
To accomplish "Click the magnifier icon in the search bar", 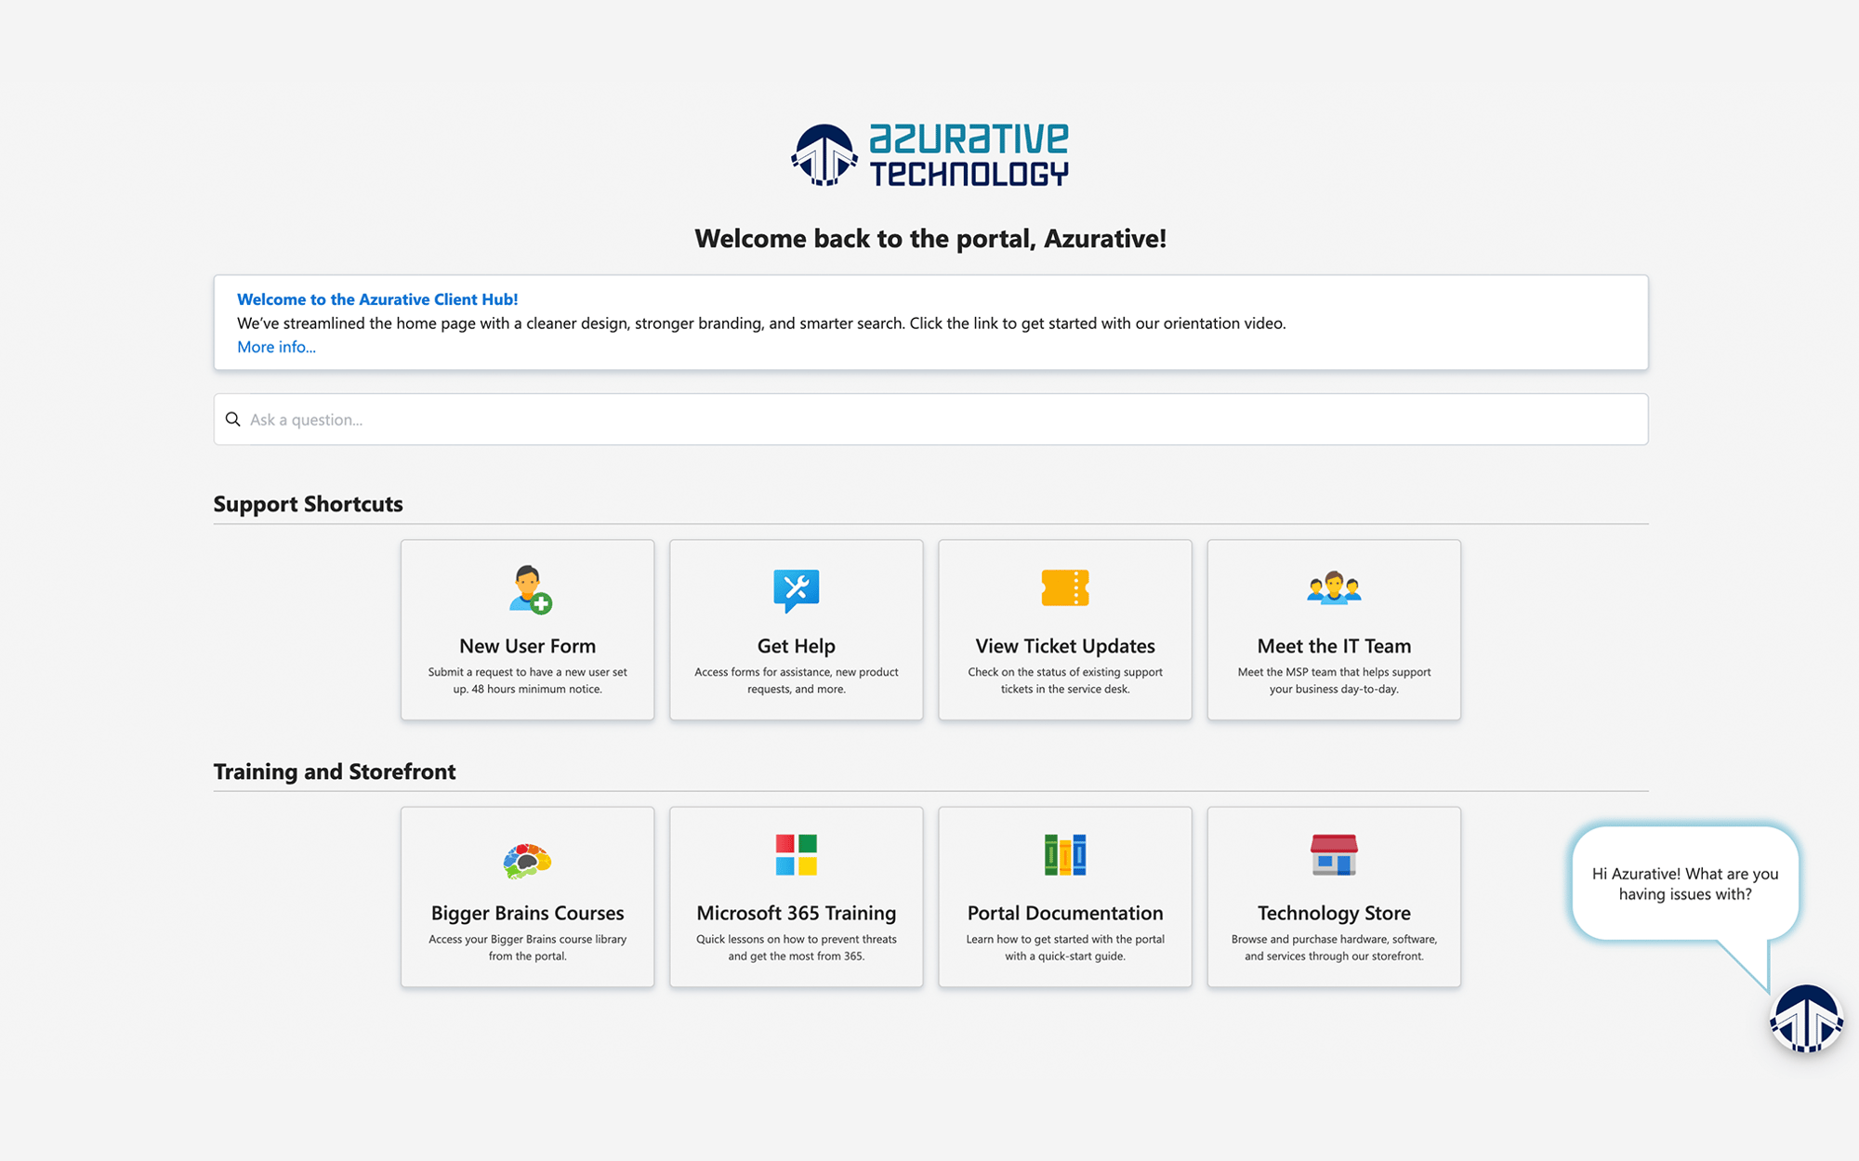I will pos(232,419).
